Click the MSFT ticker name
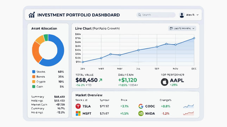Screen dimensions: 227x127 click(x=87, y=114)
